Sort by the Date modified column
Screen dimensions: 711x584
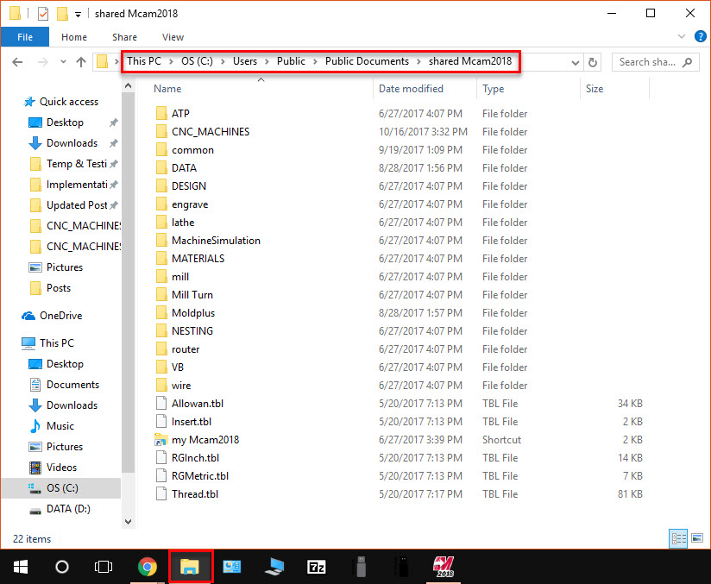pos(411,89)
